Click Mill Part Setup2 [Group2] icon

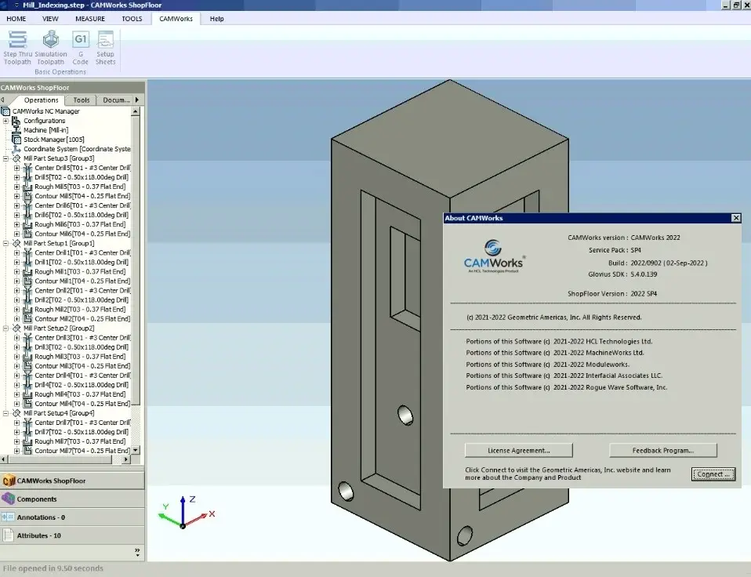[x=16, y=328]
